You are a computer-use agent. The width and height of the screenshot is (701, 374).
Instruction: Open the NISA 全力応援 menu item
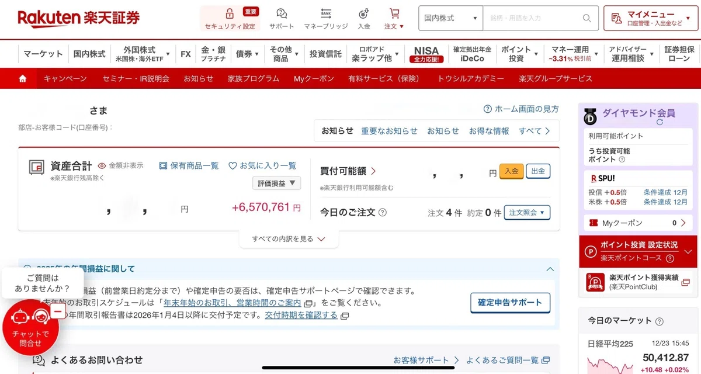(426, 54)
